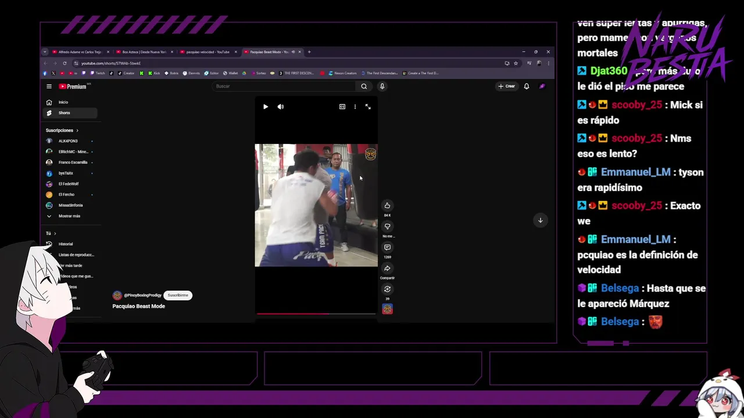Image resolution: width=744 pixels, height=418 pixels.
Task: Click the video frame of the short
Action: (x=316, y=206)
